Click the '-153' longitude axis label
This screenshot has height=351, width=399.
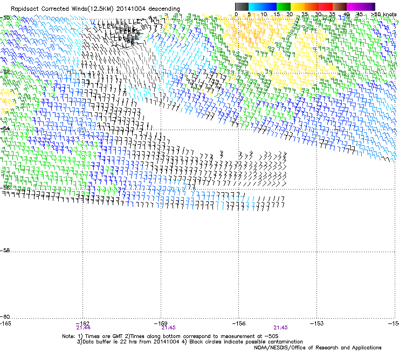317,323
